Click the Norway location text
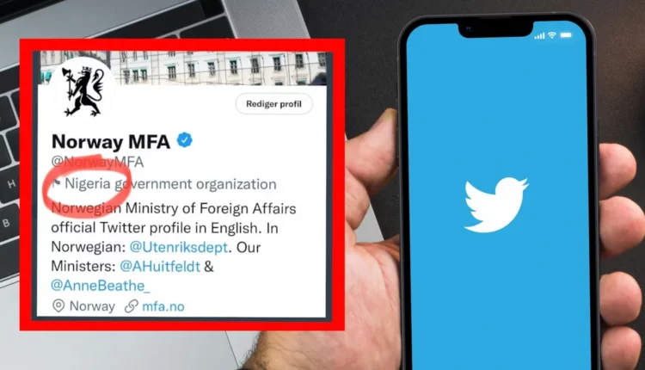The width and height of the screenshot is (645, 370). [92, 306]
